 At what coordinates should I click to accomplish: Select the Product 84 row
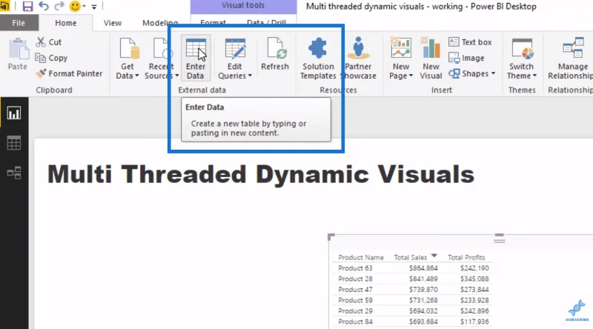point(414,322)
